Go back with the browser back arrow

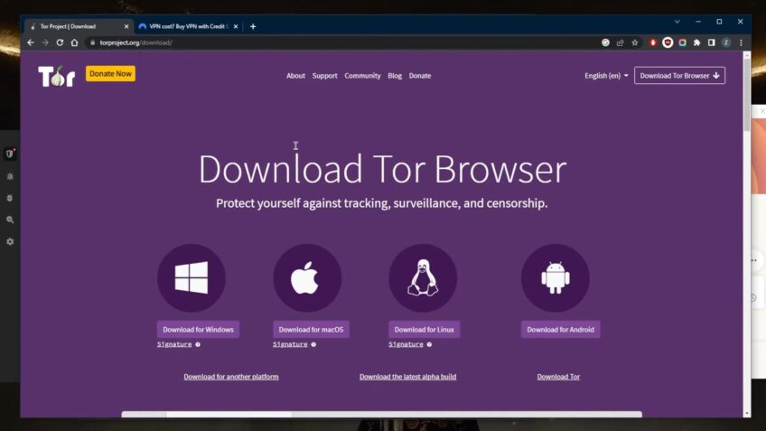point(31,42)
